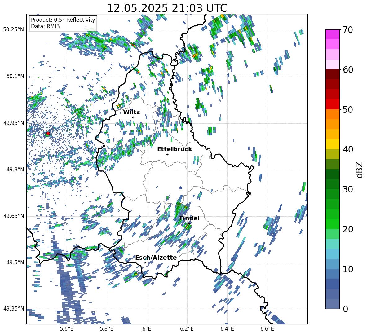Click the Esch/Alzette cross location marker

pyautogui.click(x=145, y=263)
